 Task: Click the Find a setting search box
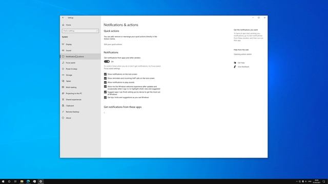(80, 31)
